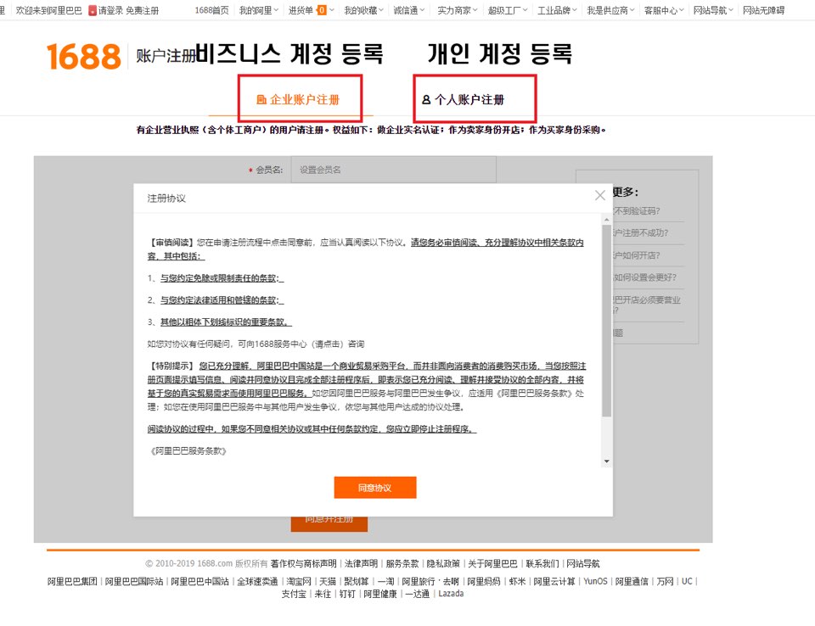
Task: Select the 企业账户注册 tab
Action: [x=298, y=100]
